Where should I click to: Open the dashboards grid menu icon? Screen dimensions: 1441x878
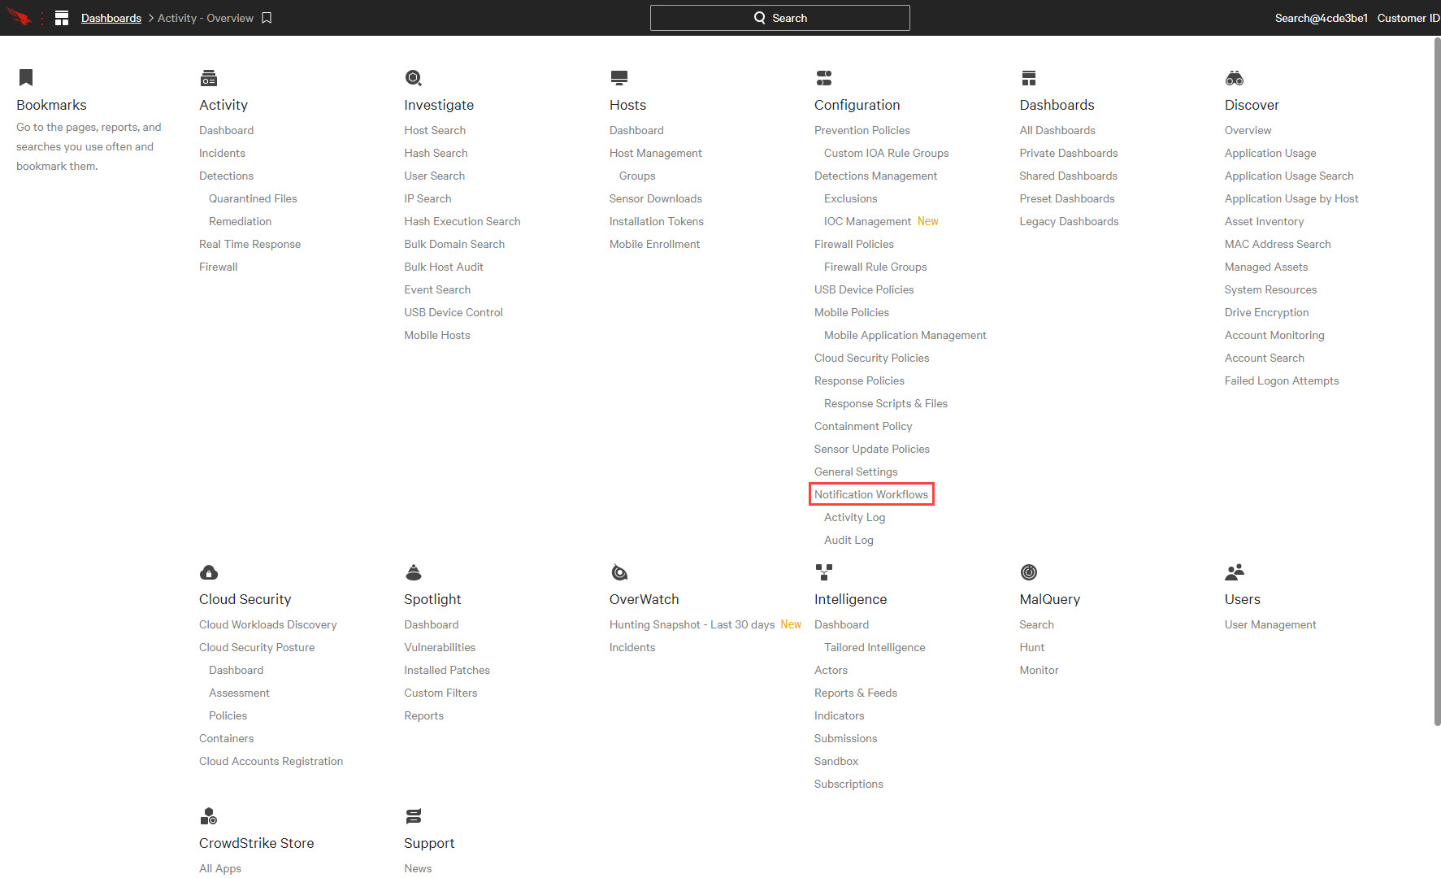(x=62, y=18)
